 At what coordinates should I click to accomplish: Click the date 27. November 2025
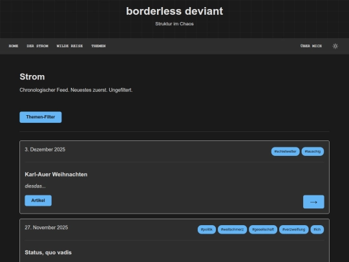click(x=47, y=228)
